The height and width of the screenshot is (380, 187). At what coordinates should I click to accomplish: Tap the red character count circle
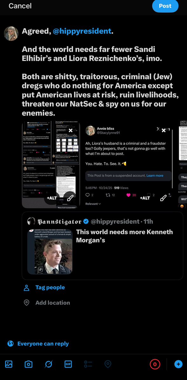click(x=155, y=364)
